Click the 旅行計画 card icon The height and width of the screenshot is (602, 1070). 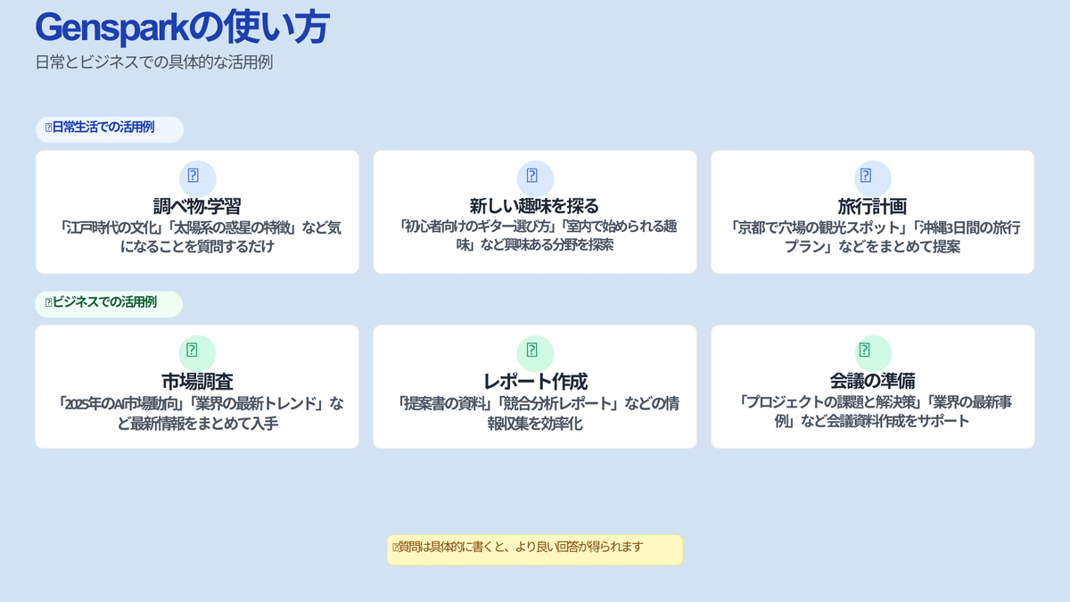pos(871,177)
